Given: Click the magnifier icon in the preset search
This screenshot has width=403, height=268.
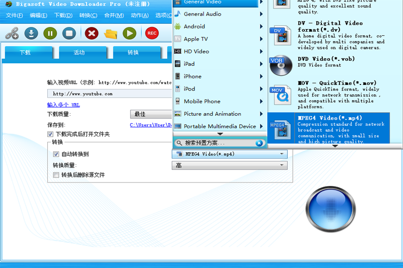Looking at the screenshot, I should 179,143.
